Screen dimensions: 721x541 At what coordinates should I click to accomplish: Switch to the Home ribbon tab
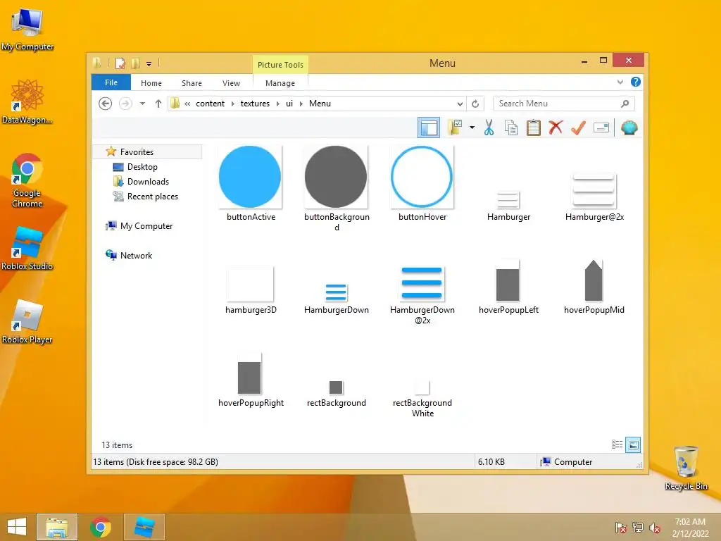(151, 83)
